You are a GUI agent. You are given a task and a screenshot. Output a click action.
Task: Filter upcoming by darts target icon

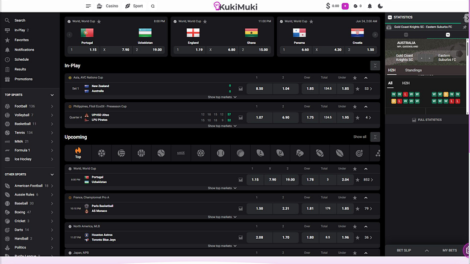[359, 153]
